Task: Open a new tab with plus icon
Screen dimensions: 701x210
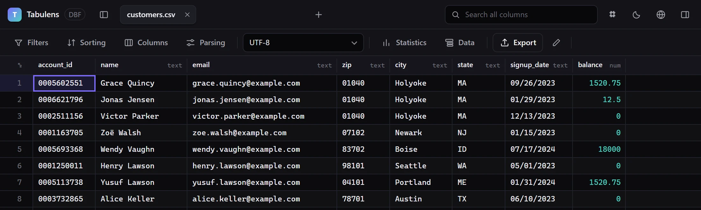Action: 319,15
